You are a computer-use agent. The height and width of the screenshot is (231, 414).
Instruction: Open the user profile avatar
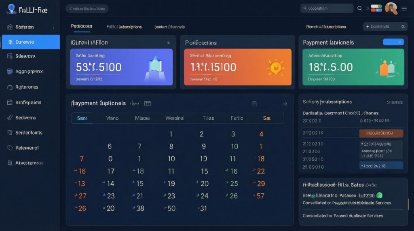click(391, 8)
